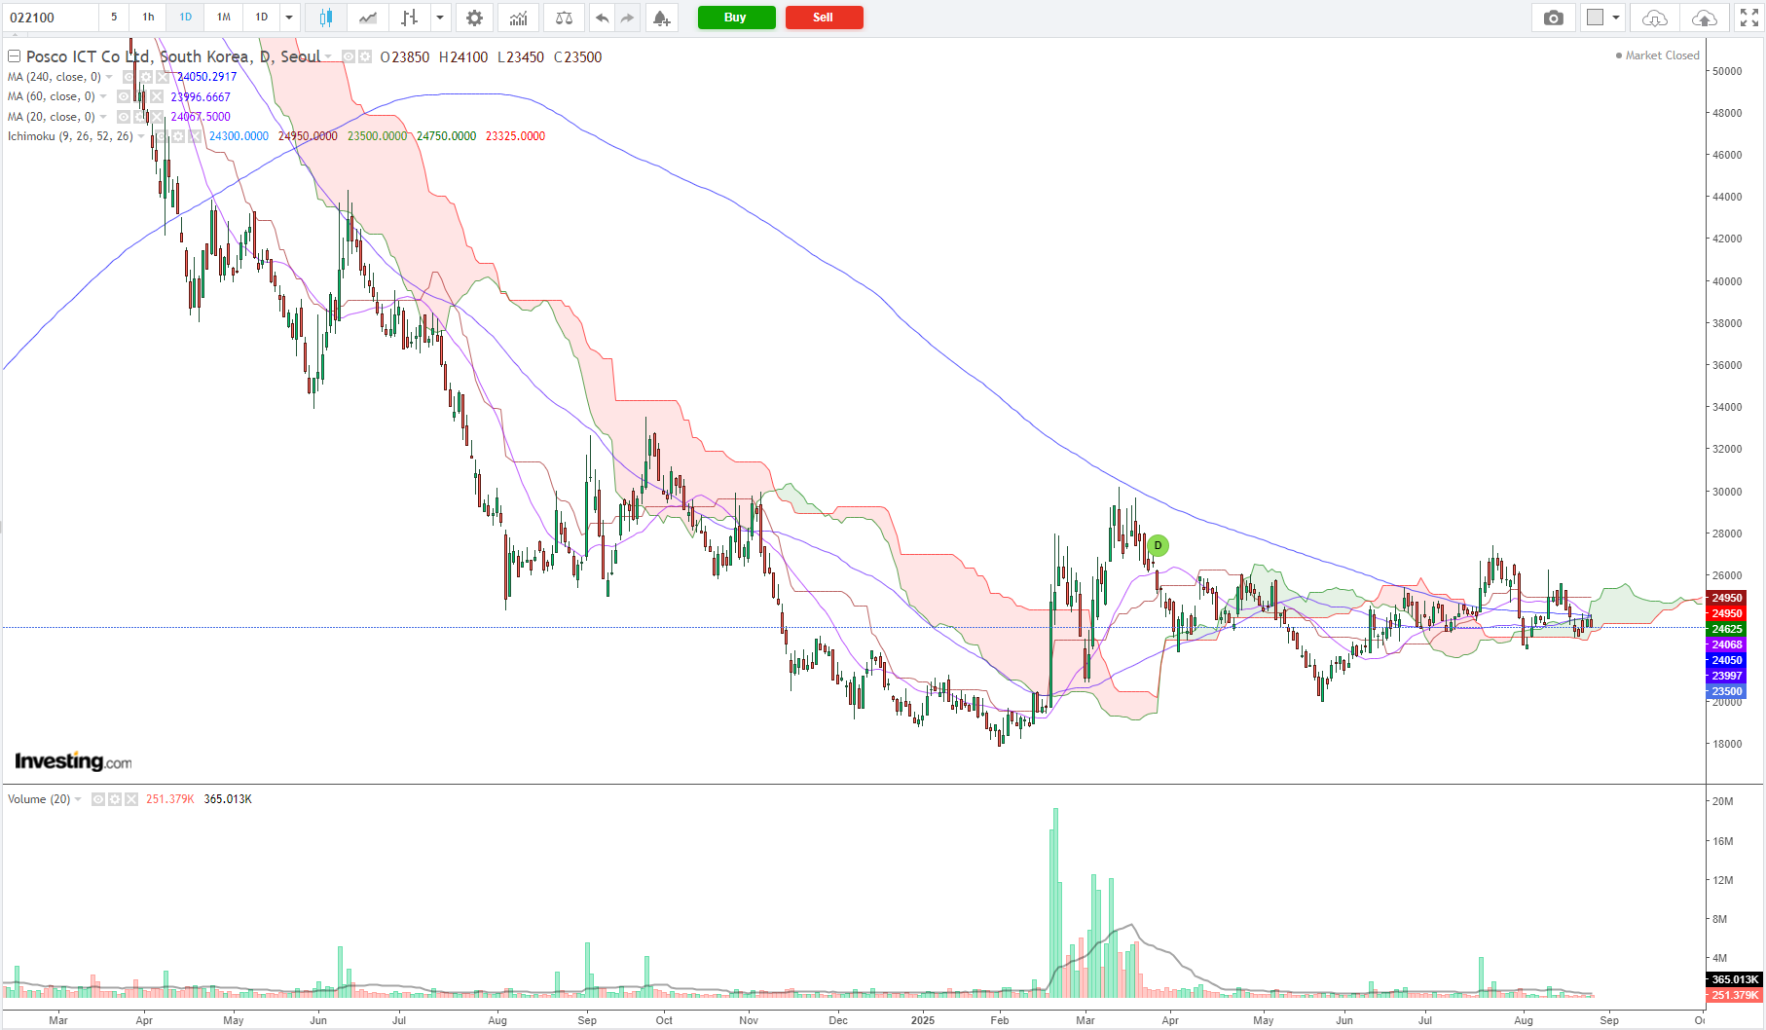Click the 2025 label on time axis
Screen dimensions: 1766x1030
(922, 1020)
